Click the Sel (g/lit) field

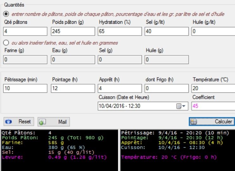tap(167, 31)
